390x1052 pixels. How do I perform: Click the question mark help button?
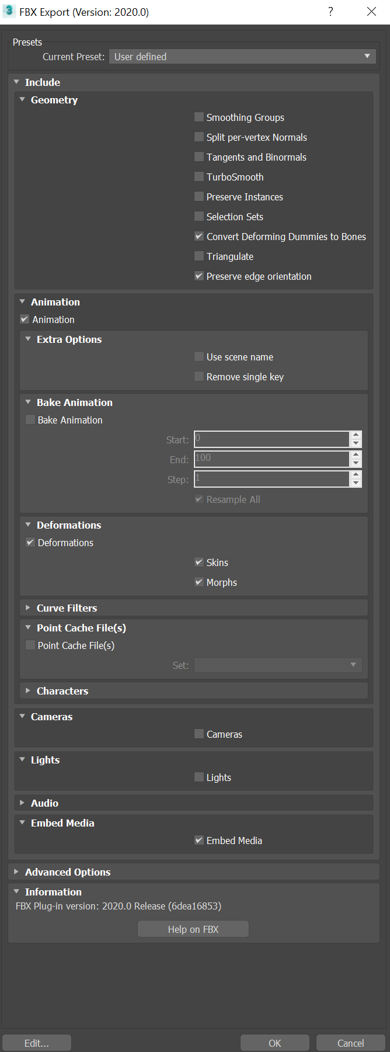(330, 12)
